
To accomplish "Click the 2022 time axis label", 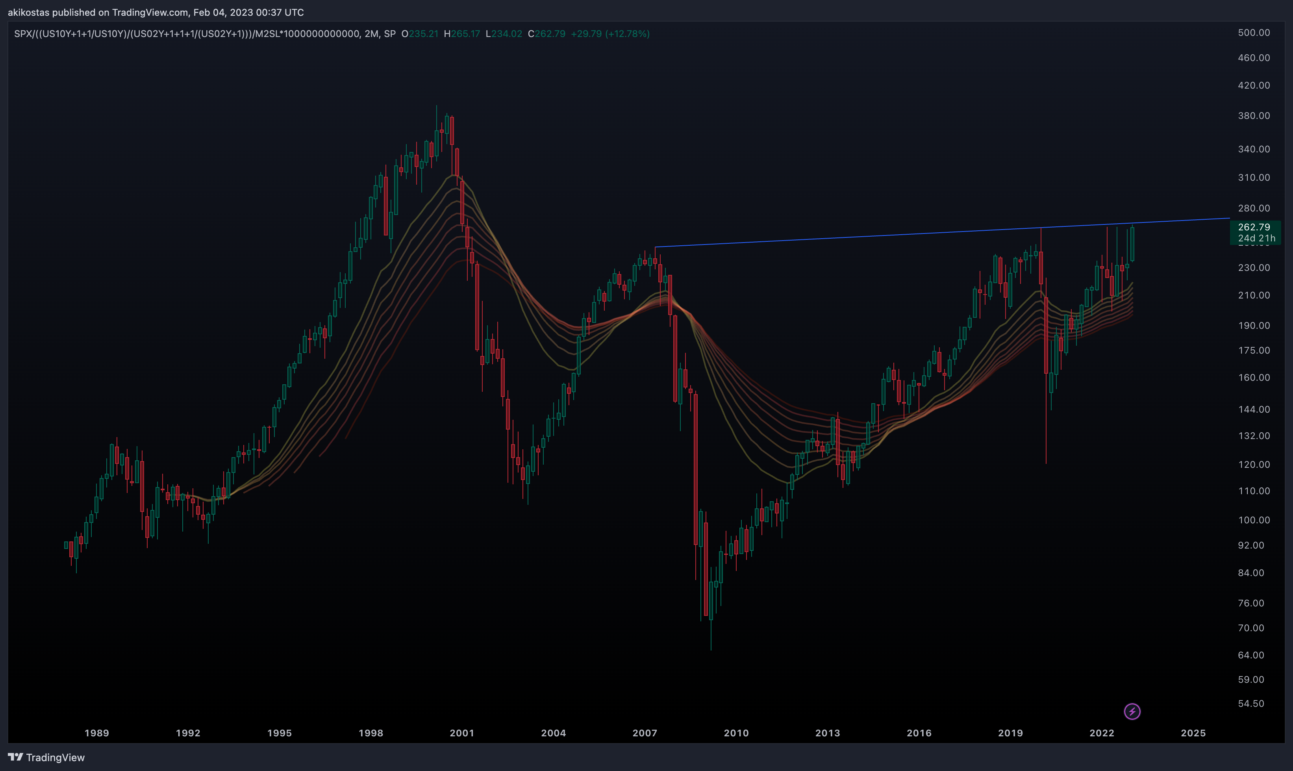I will (x=1102, y=733).
